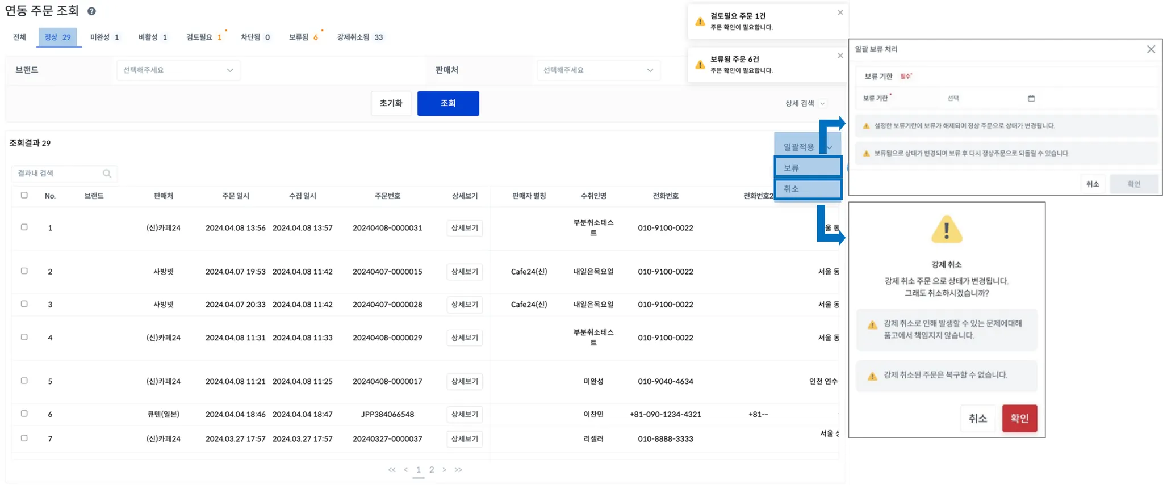The width and height of the screenshot is (1163, 485).
Task: Open 상세보기 for order 20240408-0000031
Action: (x=465, y=228)
